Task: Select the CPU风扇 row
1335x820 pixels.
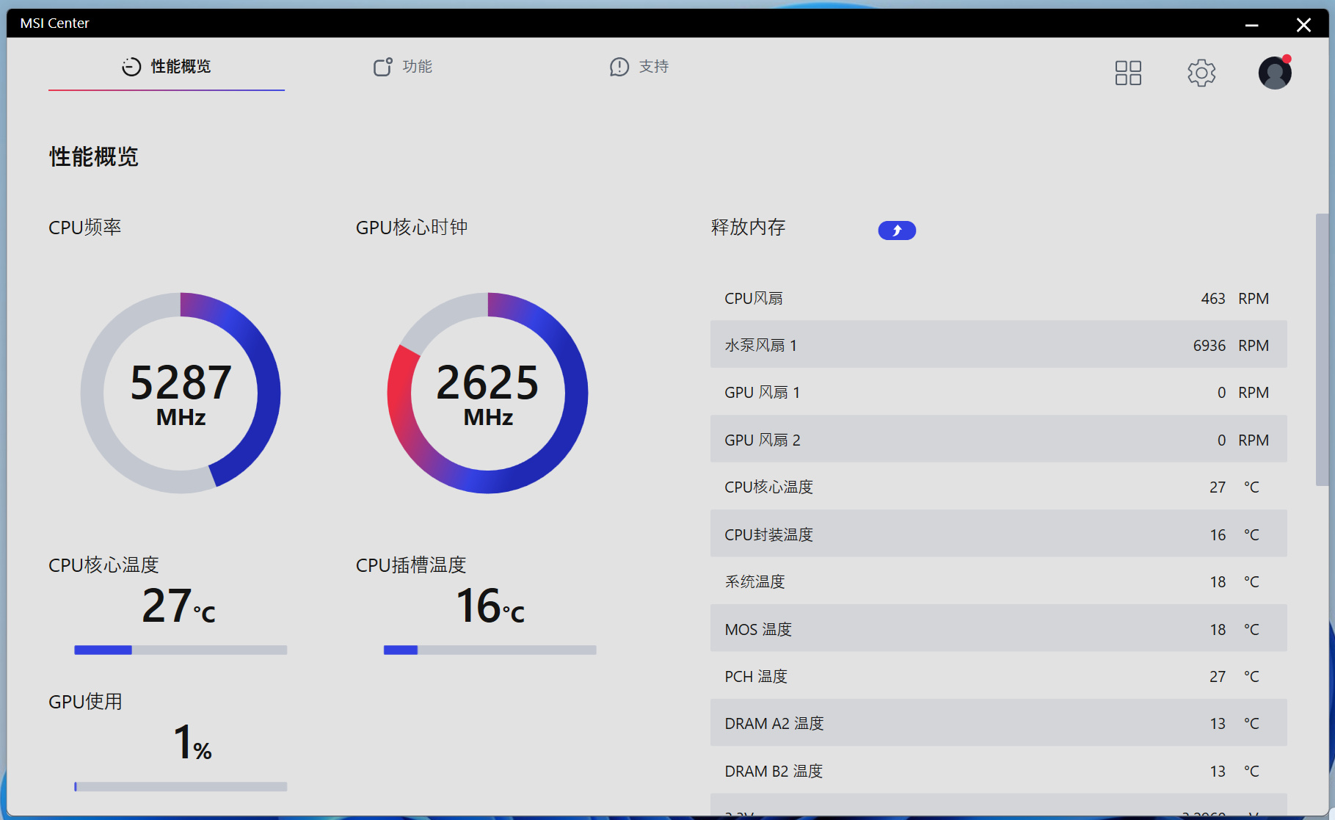Action: click(999, 298)
